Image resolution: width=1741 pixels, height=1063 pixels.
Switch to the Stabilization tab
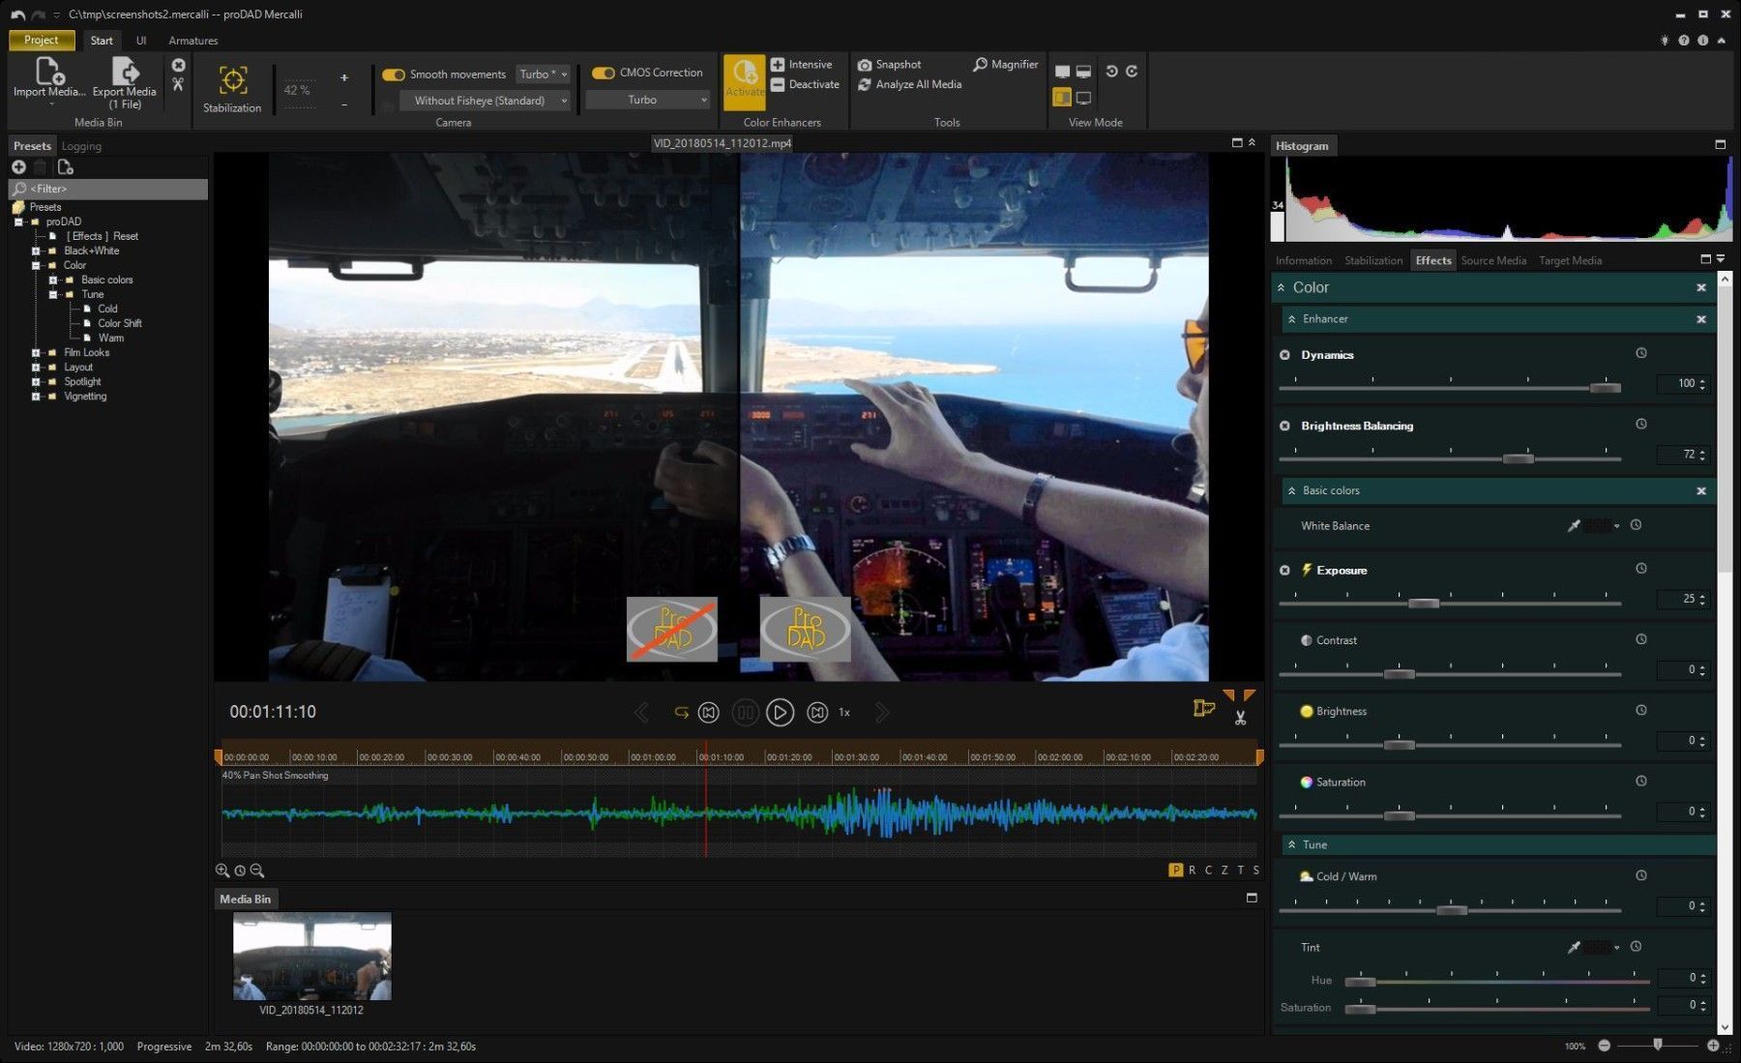pyautogui.click(x=1372, y=260)
